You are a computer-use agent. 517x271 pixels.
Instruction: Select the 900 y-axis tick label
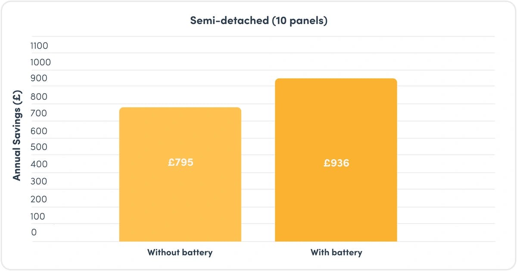coord(39,79)
